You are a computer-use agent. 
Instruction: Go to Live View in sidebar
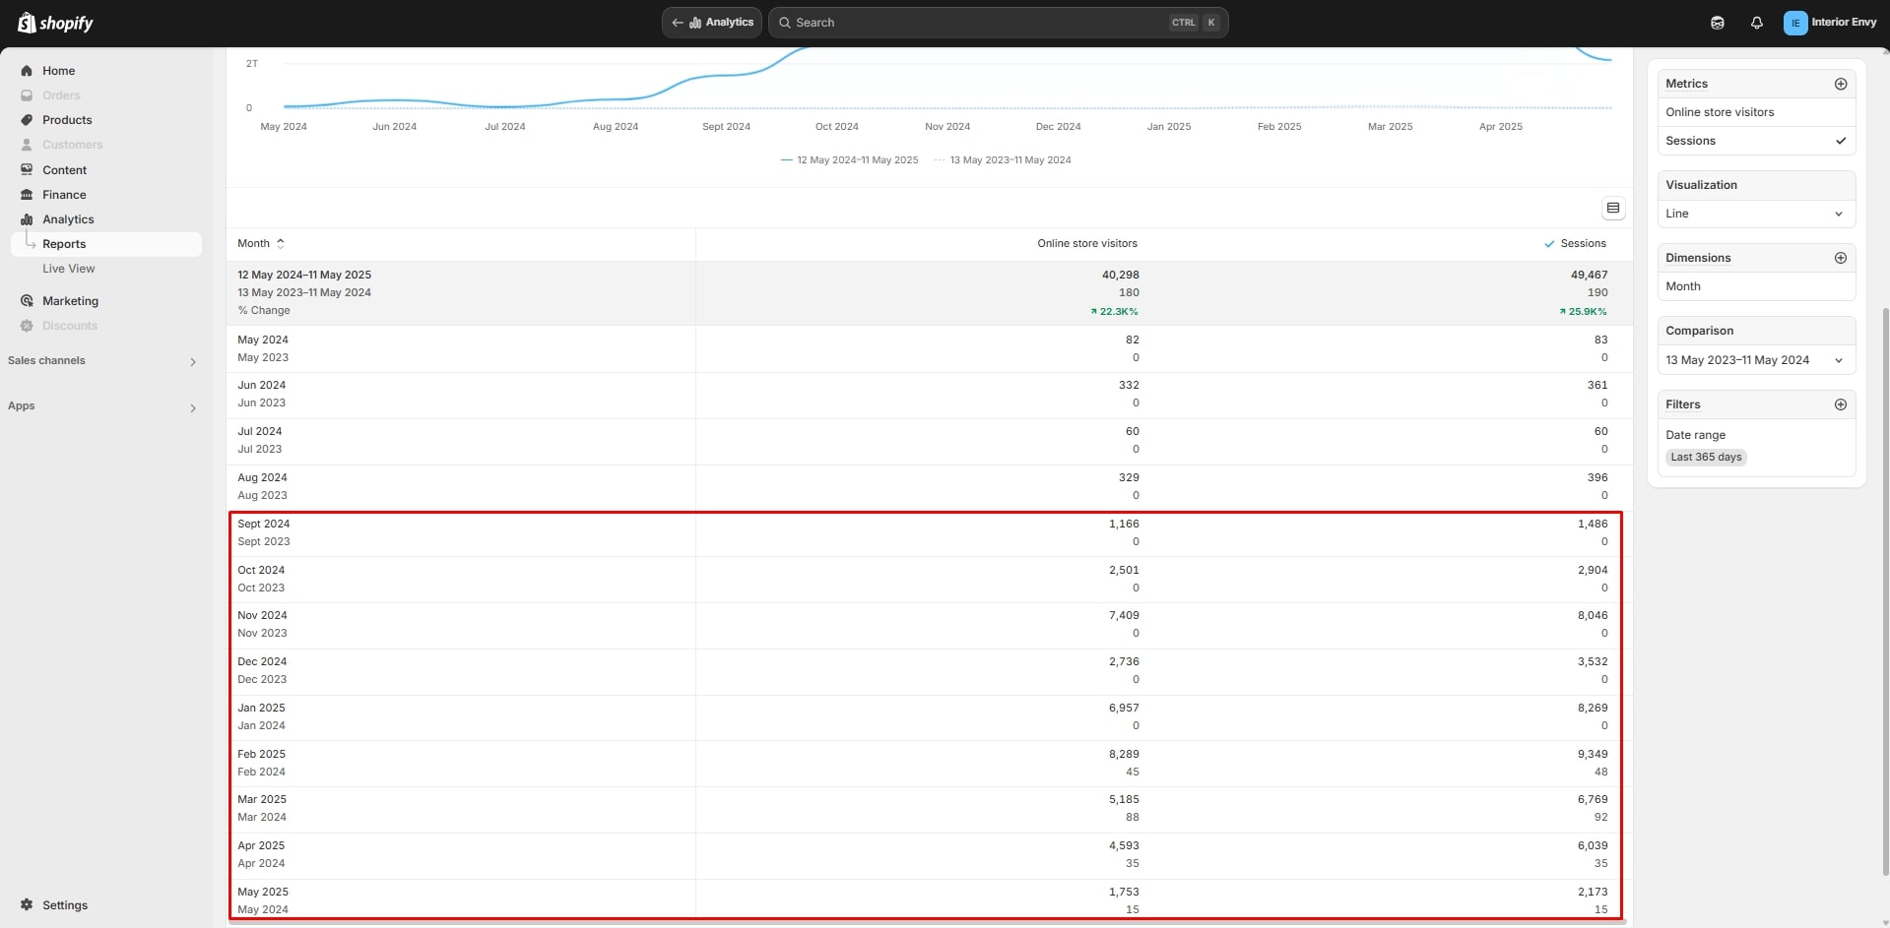coord(69,269)
